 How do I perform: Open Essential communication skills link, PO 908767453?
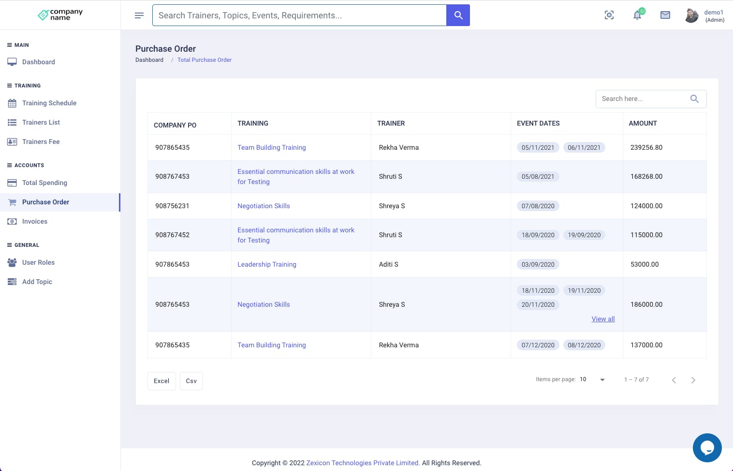[296, 177]
